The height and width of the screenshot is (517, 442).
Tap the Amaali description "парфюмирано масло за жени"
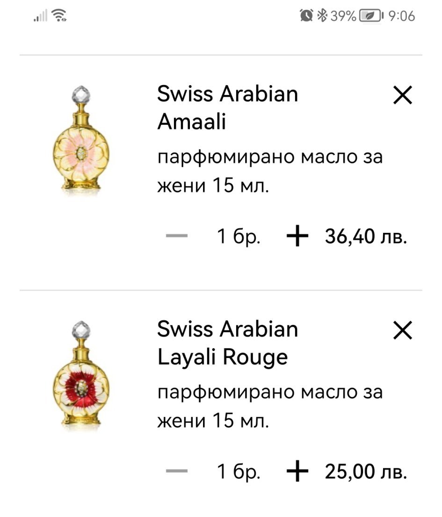(269, 172)
